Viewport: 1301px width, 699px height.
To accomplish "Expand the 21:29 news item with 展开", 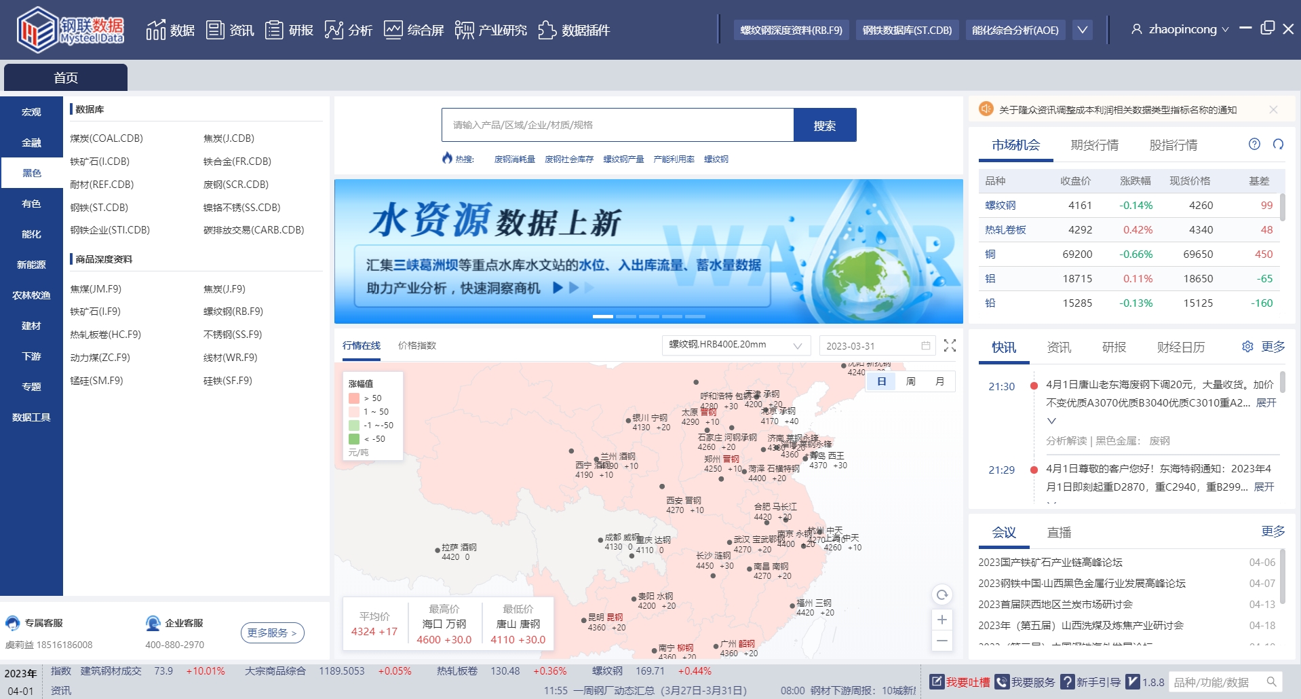I will point(1264,487).
